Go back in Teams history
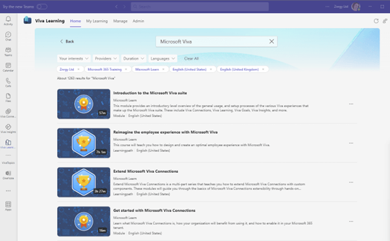The height and width of the screenshot is (241, 390). click(x=116, y=6)
